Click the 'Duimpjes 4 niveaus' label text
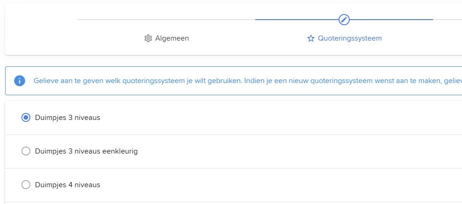This screenshot has width=462, height=204. coord(67,184)
